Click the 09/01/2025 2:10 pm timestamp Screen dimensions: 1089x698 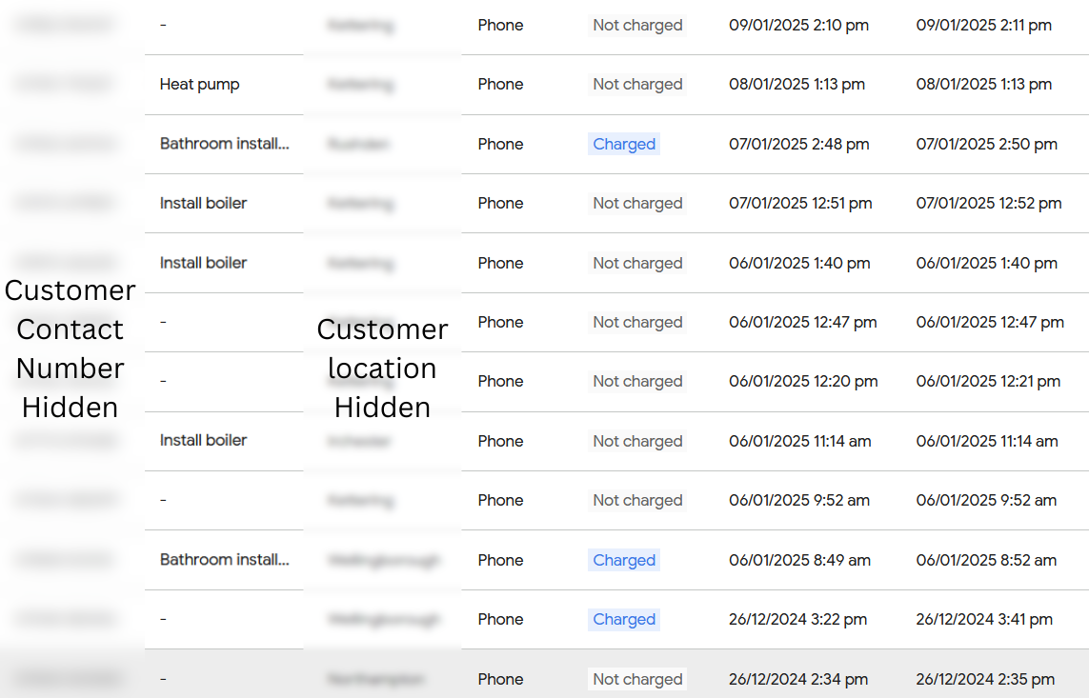click(x=798, y=26)
